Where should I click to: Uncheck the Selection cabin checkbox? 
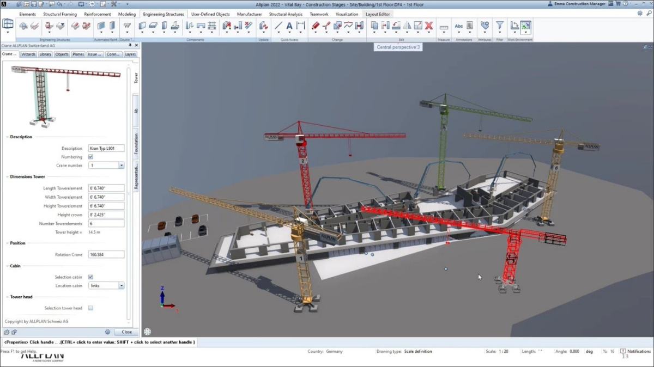pos(90,277)
